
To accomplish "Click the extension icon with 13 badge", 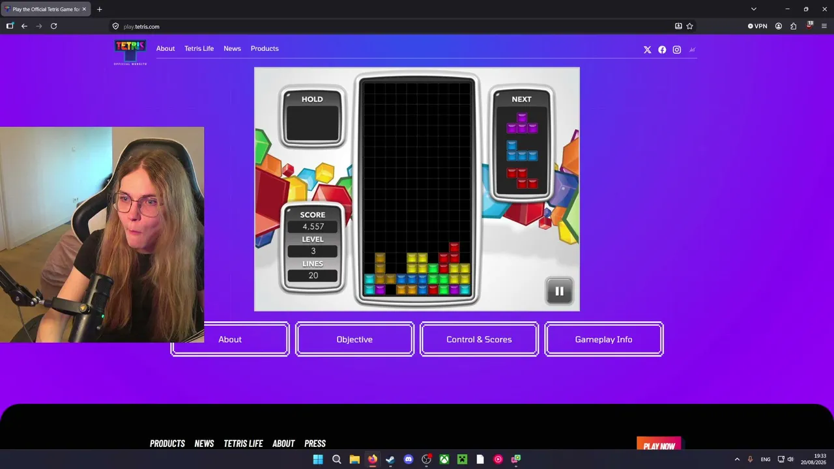I will 809,25.
